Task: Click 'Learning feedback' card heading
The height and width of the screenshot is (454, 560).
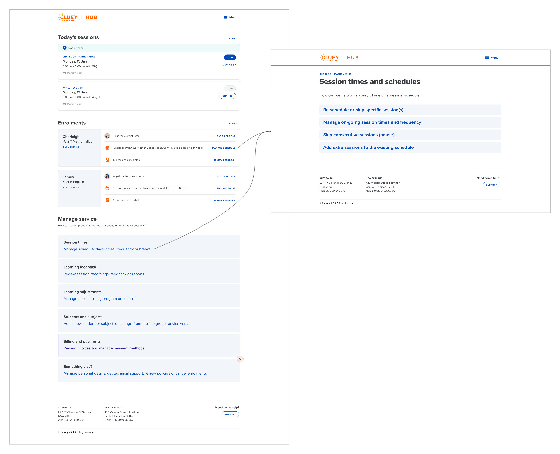Action: point(80,267)
